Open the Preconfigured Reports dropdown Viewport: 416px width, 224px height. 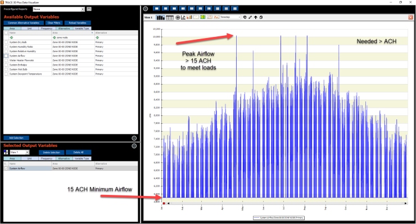point(82,10)
